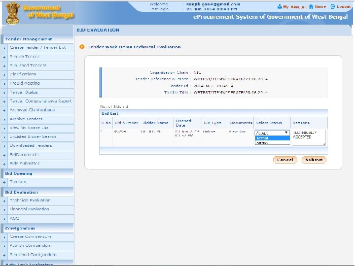
Task: Open BidDocuments menu item
Action: coord(24,155)
